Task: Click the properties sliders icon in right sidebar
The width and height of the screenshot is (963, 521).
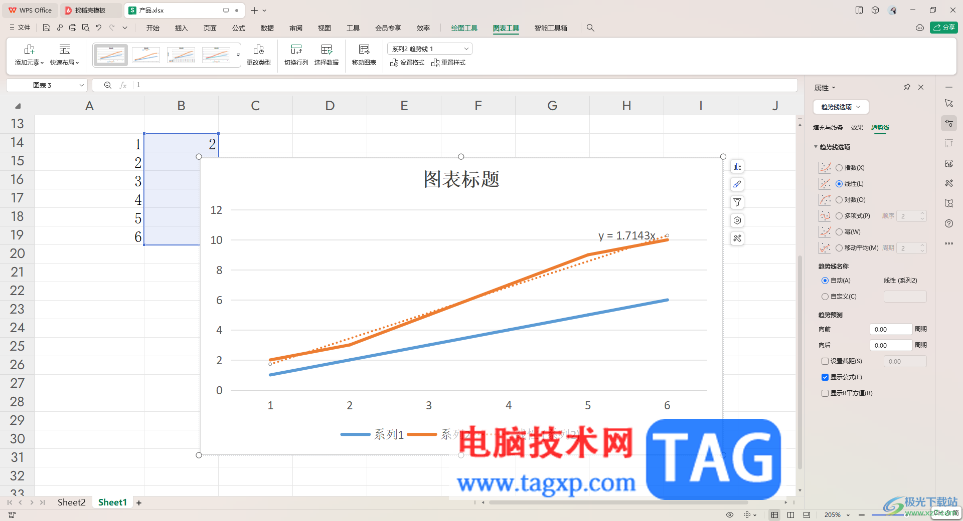Action: coord(949,123)
